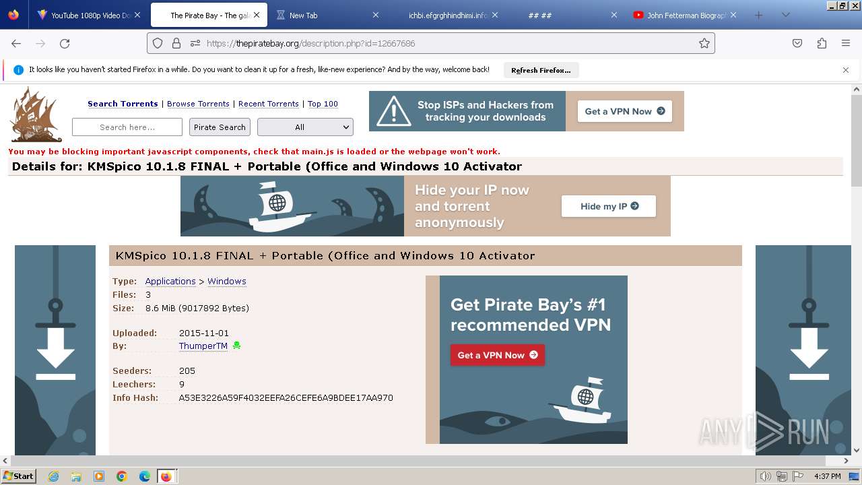
Task: Click the URL address bar
Action: click(x=431, y=43)
